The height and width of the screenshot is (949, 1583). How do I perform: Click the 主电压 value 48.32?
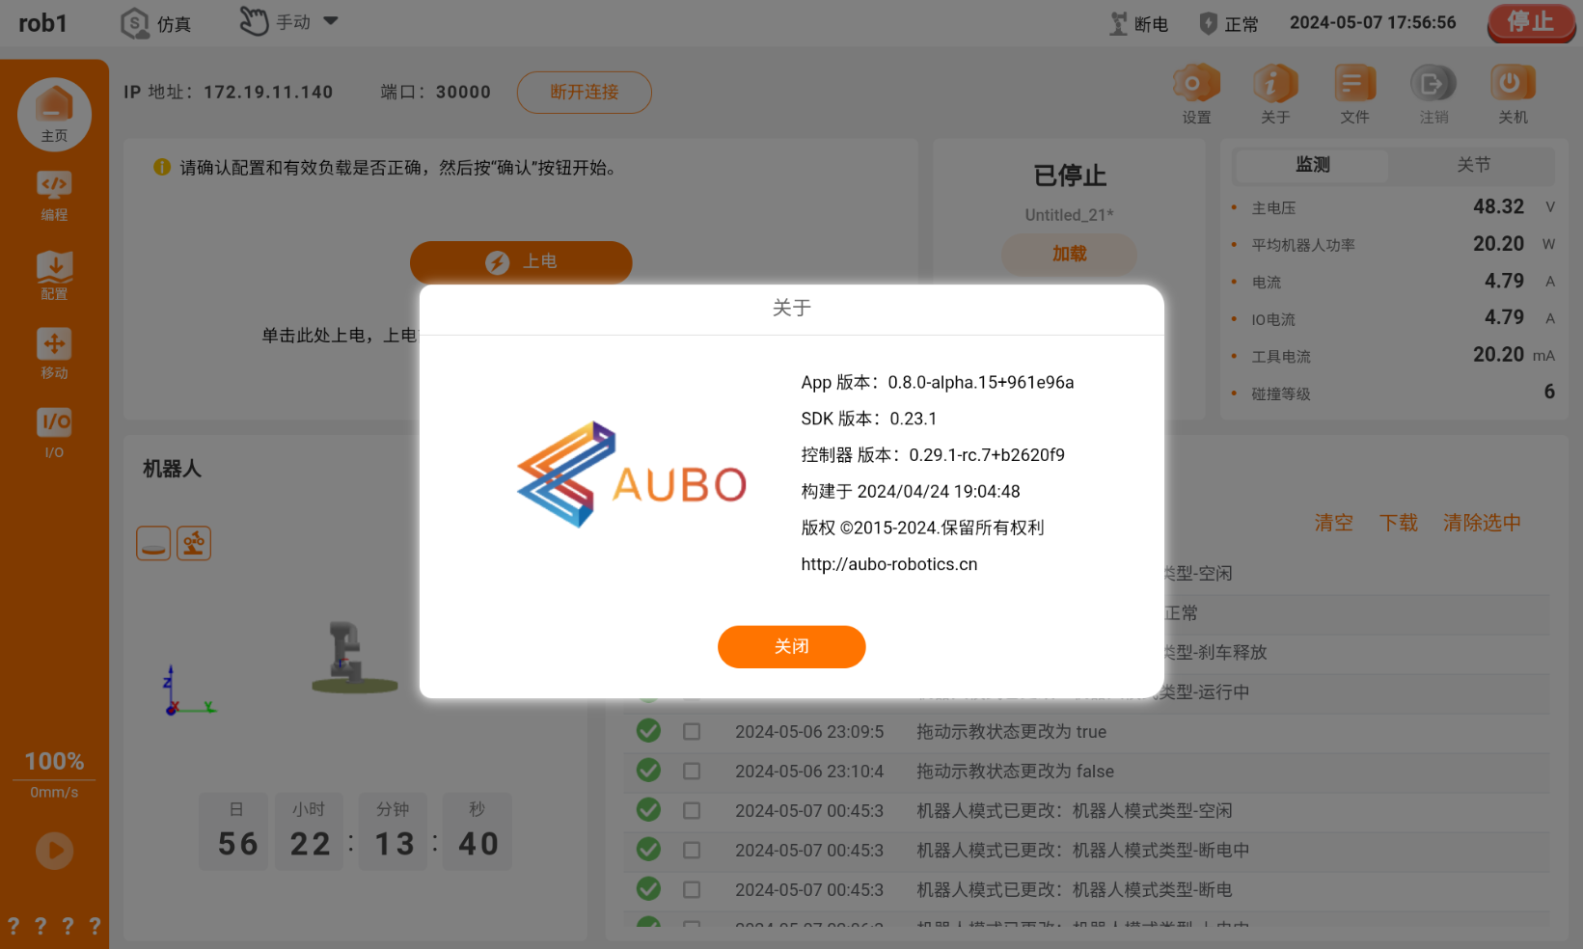[1498, 206]
